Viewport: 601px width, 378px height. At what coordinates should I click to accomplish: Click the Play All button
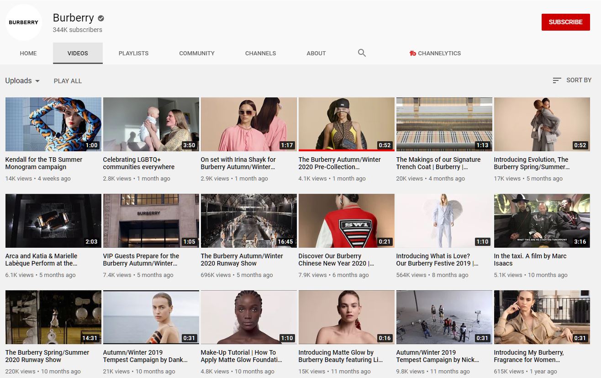[68, 81]
